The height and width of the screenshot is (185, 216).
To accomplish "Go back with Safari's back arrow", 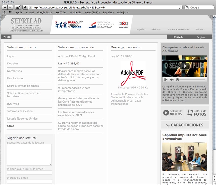I will pyautogui.click(x=5, y=7).
